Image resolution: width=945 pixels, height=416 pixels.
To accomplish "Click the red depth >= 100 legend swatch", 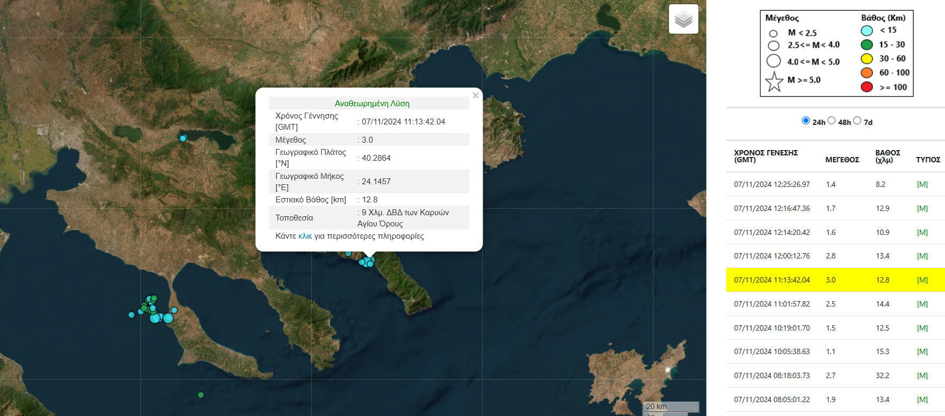I will 867,87.
